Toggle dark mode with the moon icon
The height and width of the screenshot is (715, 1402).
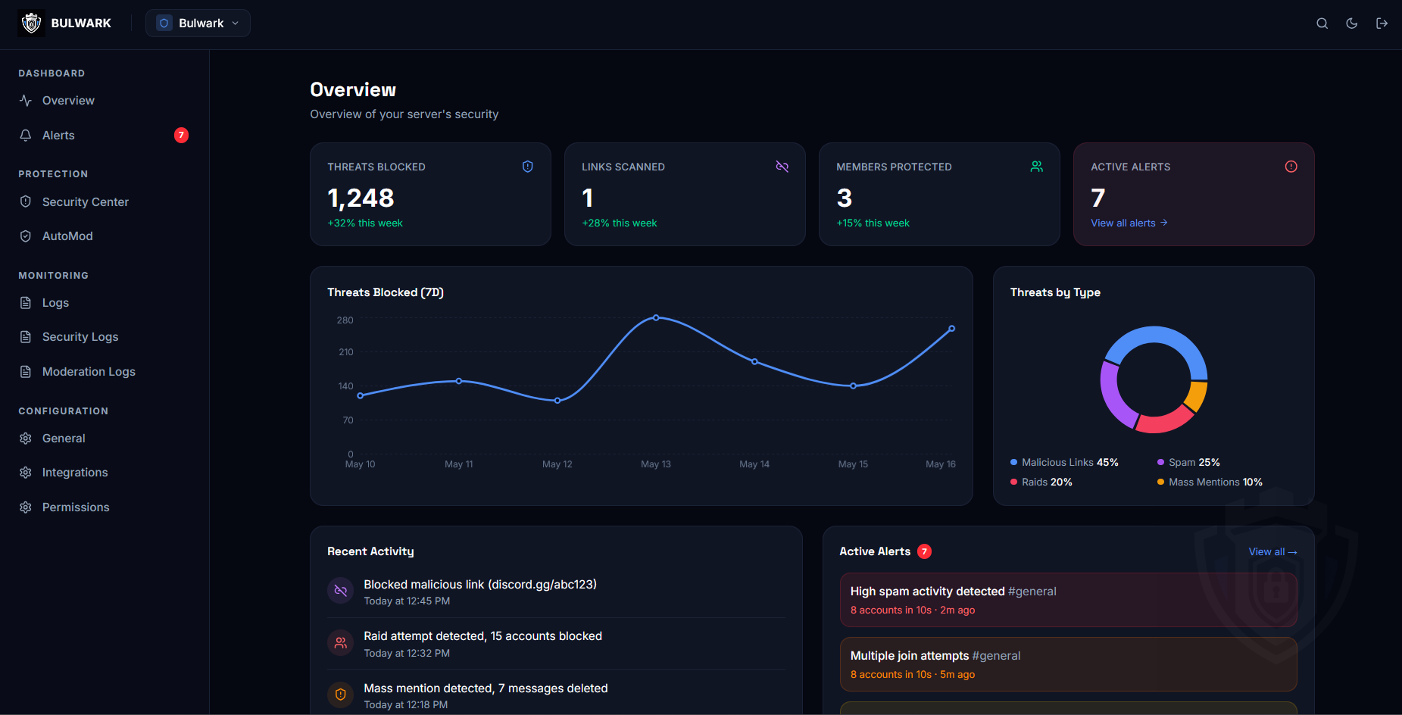pyautogui.click(x=1352, y=23)
